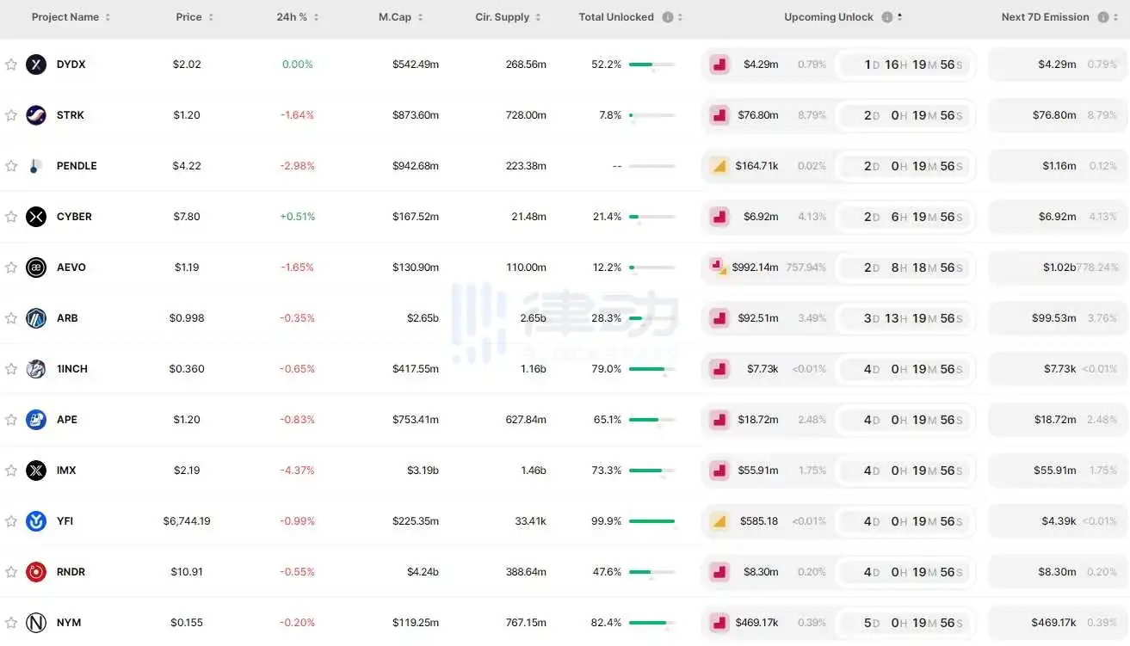The image size is (1130, 646).
Task: Click the NYM unlock countdown timer
Action: [907, 623]
